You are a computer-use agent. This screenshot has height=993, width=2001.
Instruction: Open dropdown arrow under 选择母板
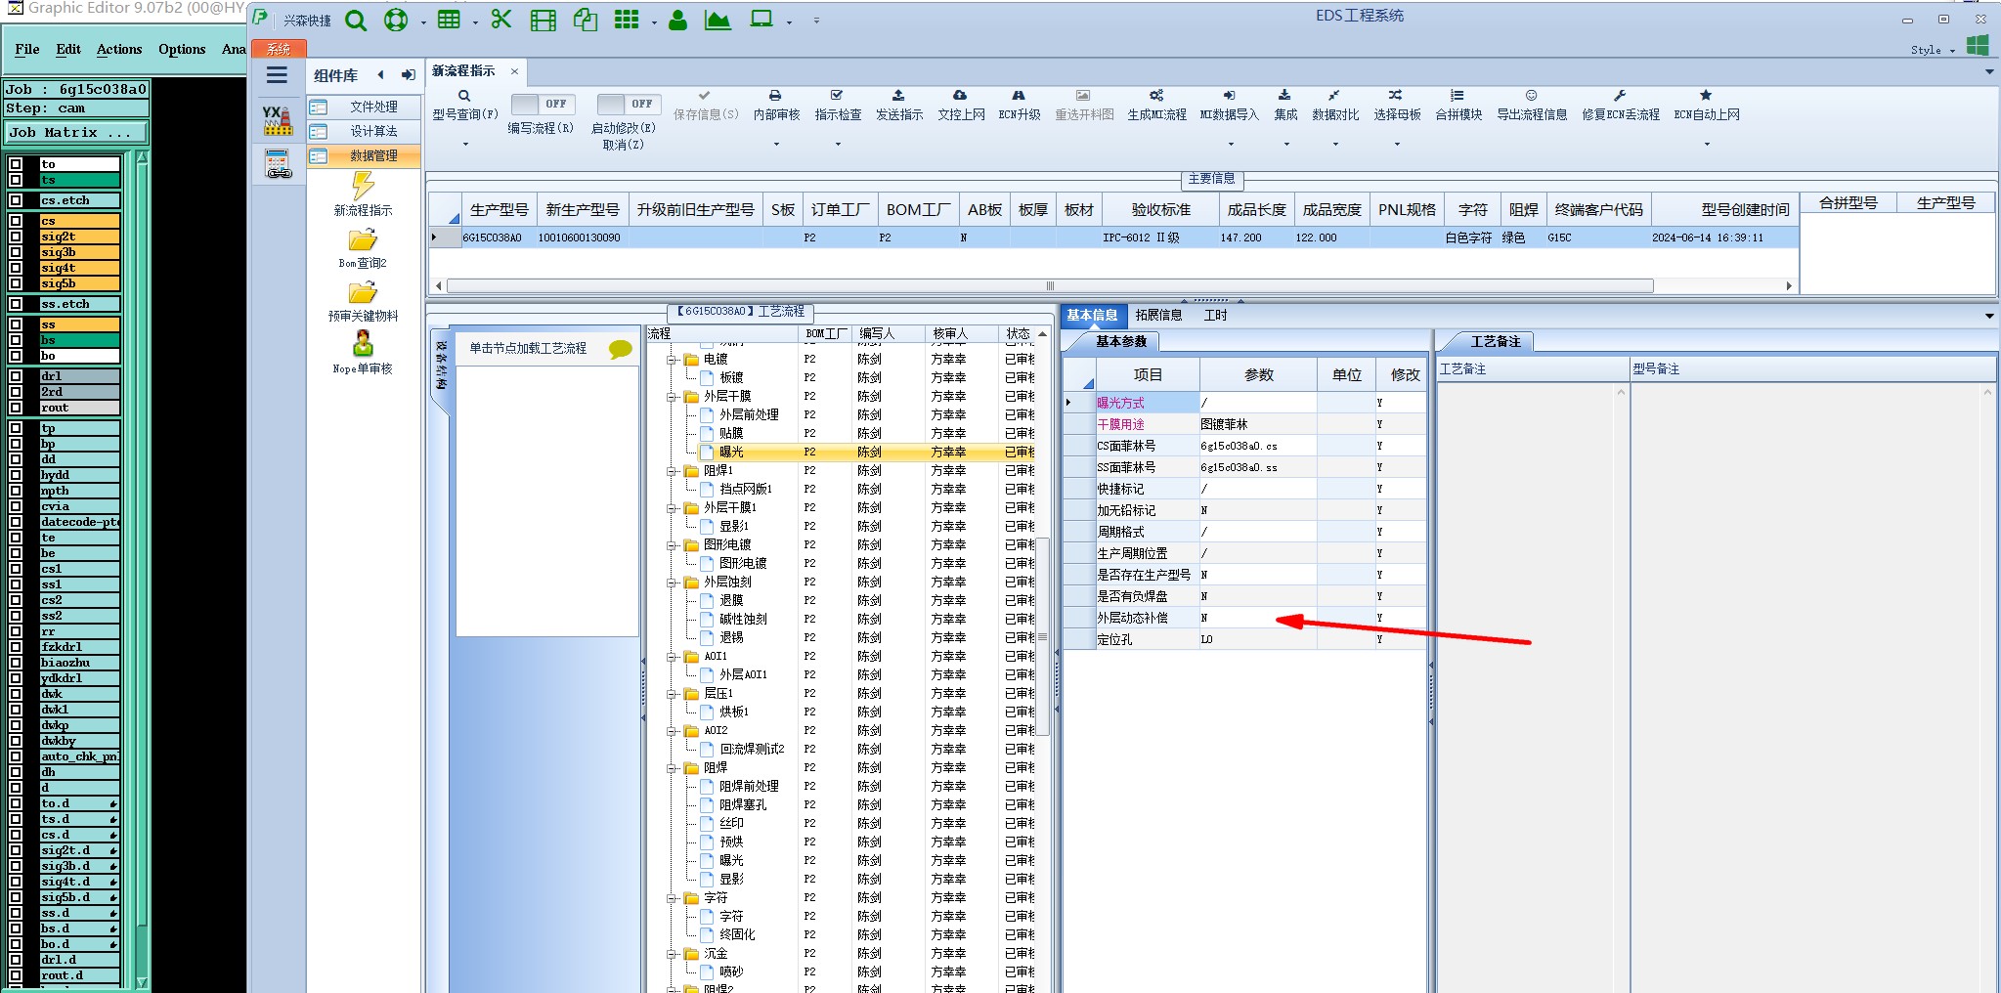(x=1397, y=145)
